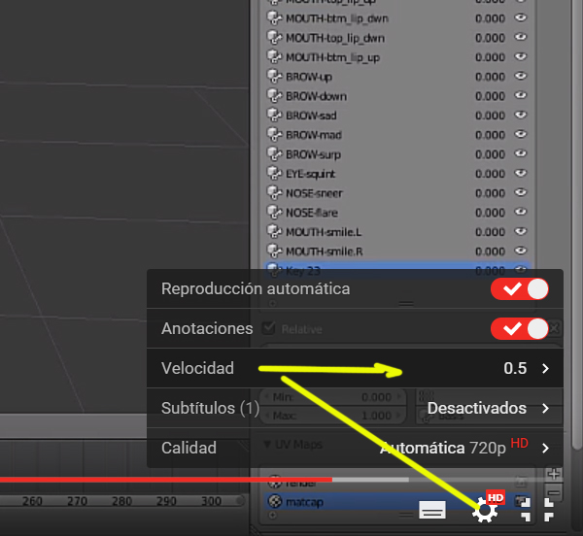Toggle Reproducción automática switch
This screenshot has height=536, width=583.
tap(520, 289)
